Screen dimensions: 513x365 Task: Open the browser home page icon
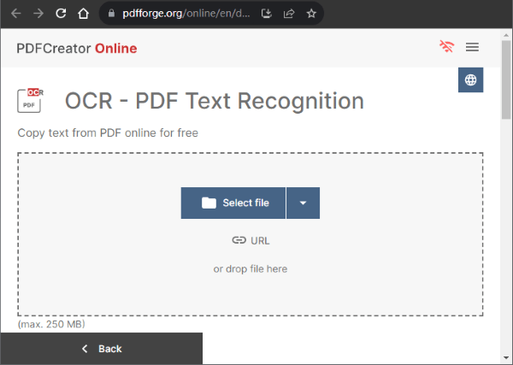tap(83, 14)
